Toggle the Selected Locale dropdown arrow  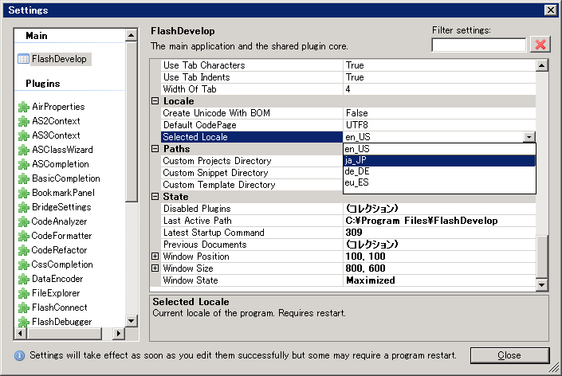point(529,137)
